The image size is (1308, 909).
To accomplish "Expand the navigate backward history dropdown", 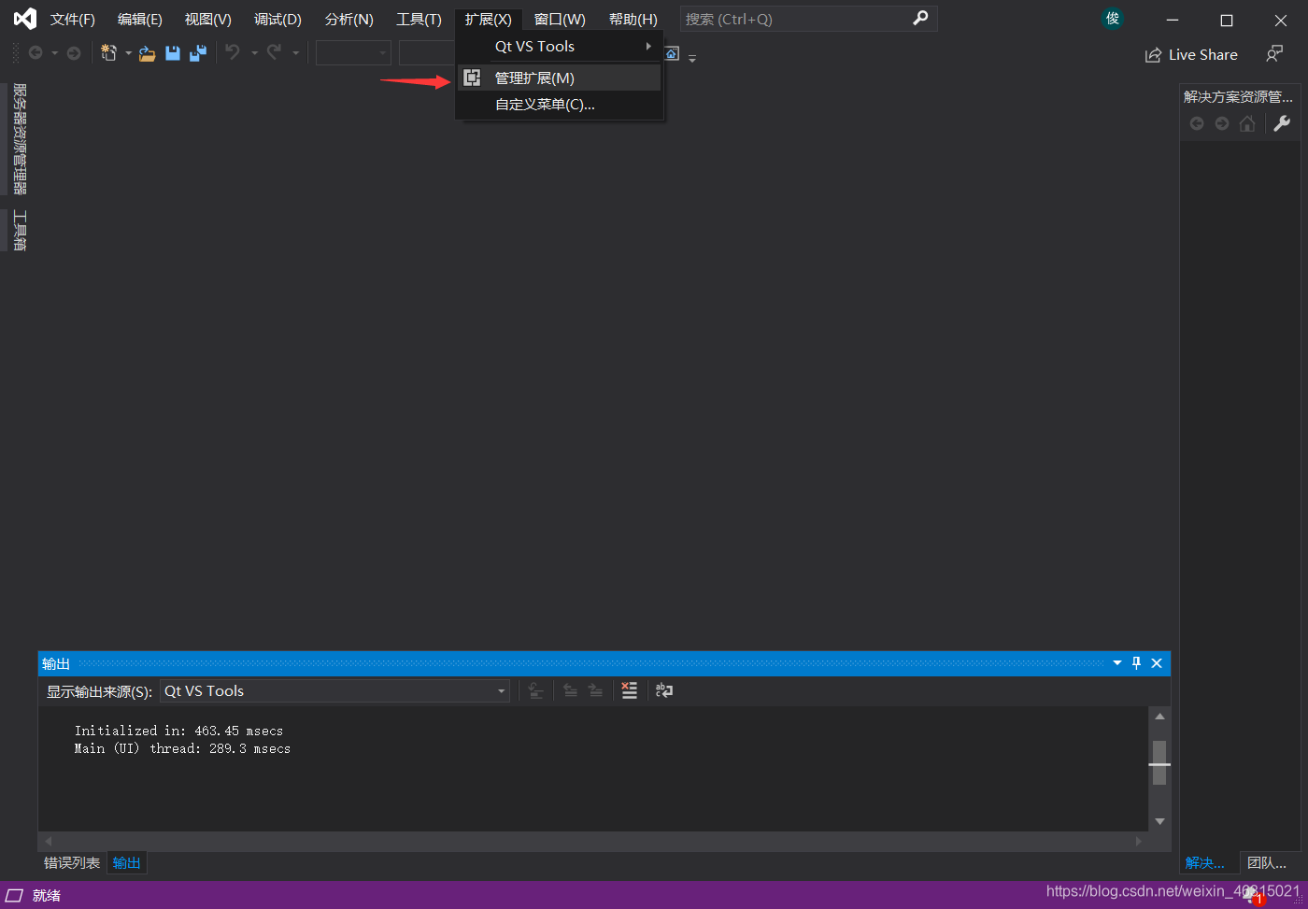I will pos(54,53).
